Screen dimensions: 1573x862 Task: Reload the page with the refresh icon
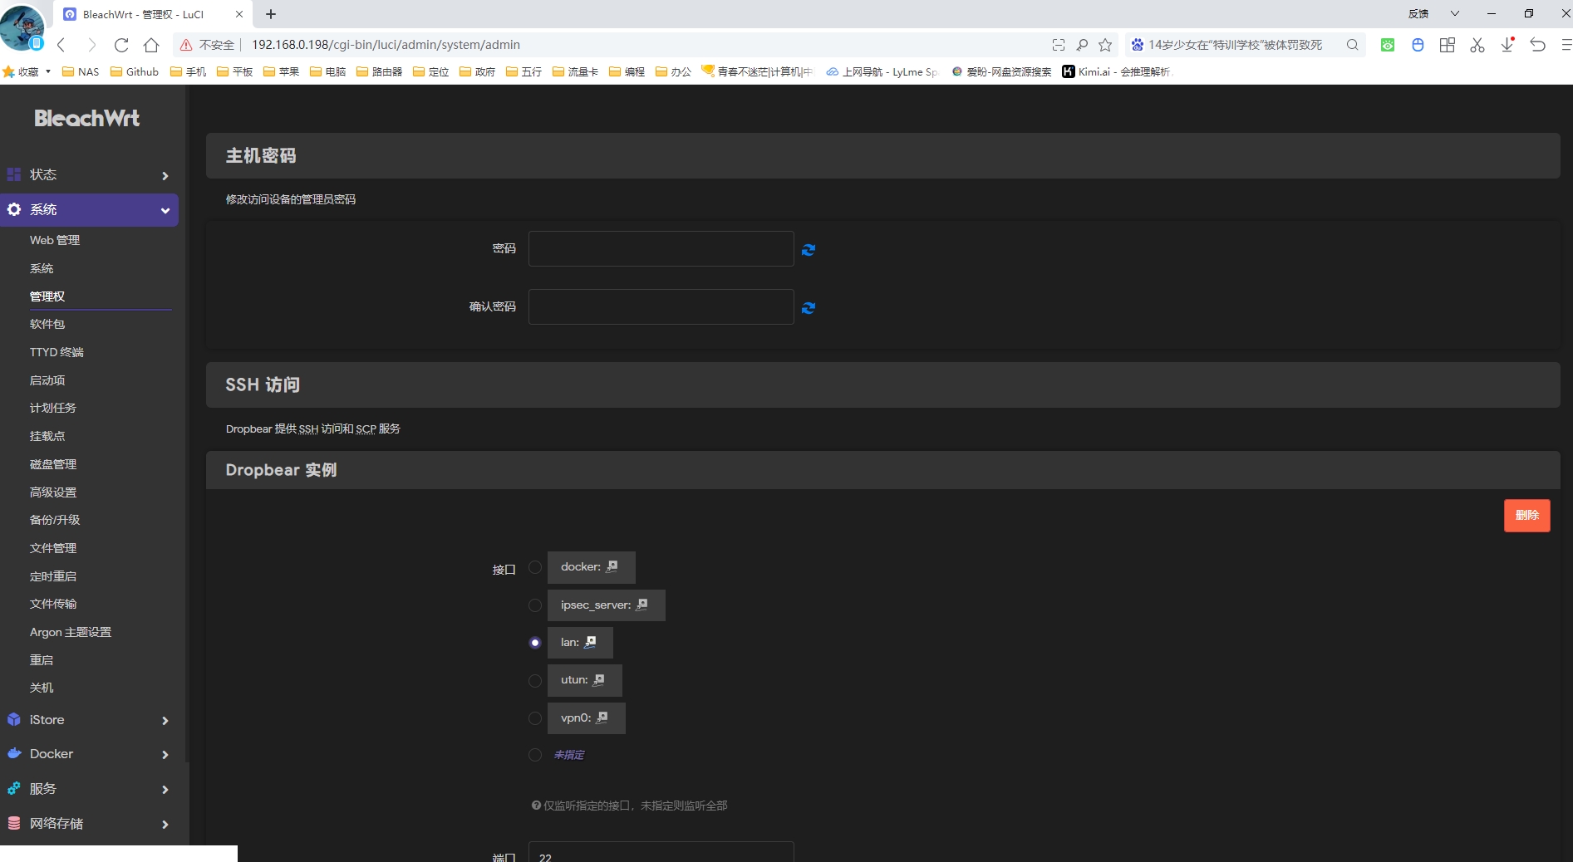pos(121,45)
